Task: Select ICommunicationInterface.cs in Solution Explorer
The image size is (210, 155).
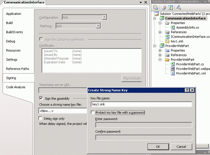Action: (190, 37)
